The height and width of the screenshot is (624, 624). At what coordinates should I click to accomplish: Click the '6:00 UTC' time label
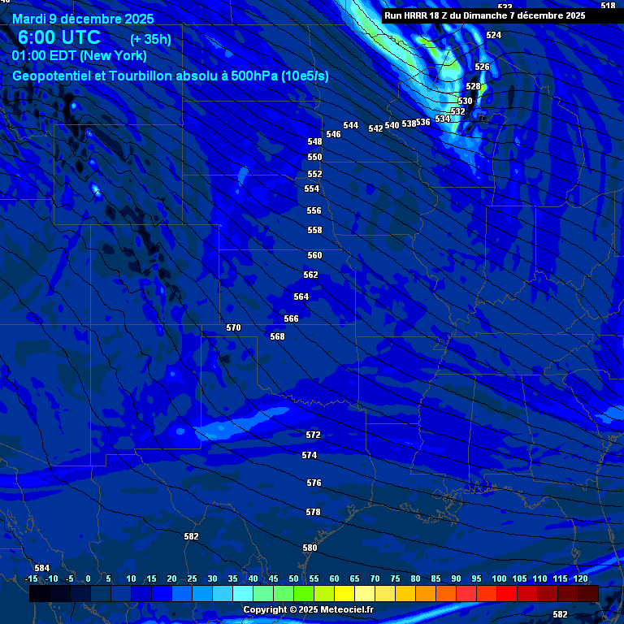pyautogui.click(x=59, y=37)
